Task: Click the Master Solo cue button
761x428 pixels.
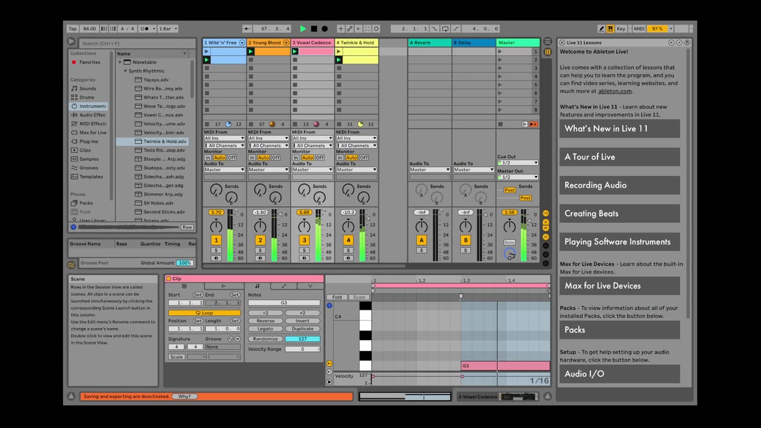Action: click(510, 243)
